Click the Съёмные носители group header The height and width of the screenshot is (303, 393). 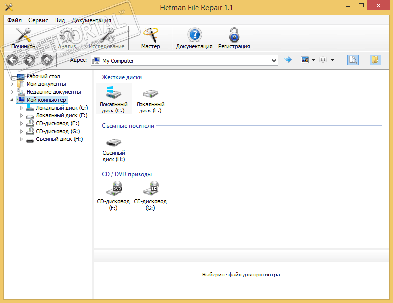(x=128, y=126)
